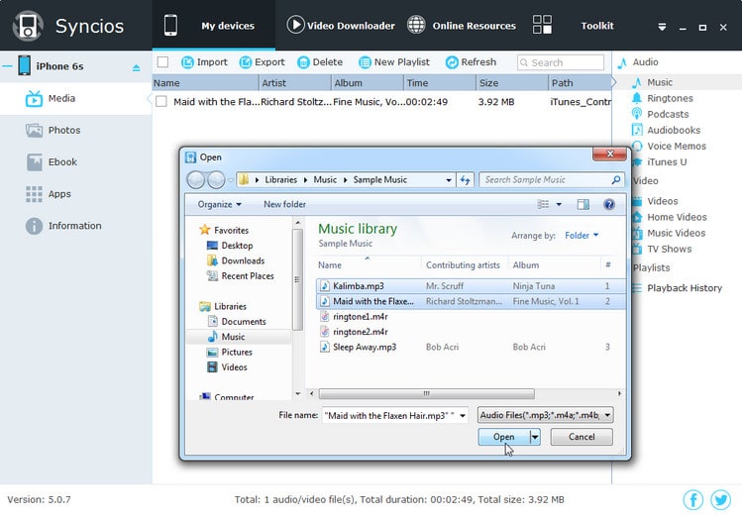The height and width of the screenshot is (516, 742).
Task: Select the ringtone1.m4r file
Action: tap(471, 316)
